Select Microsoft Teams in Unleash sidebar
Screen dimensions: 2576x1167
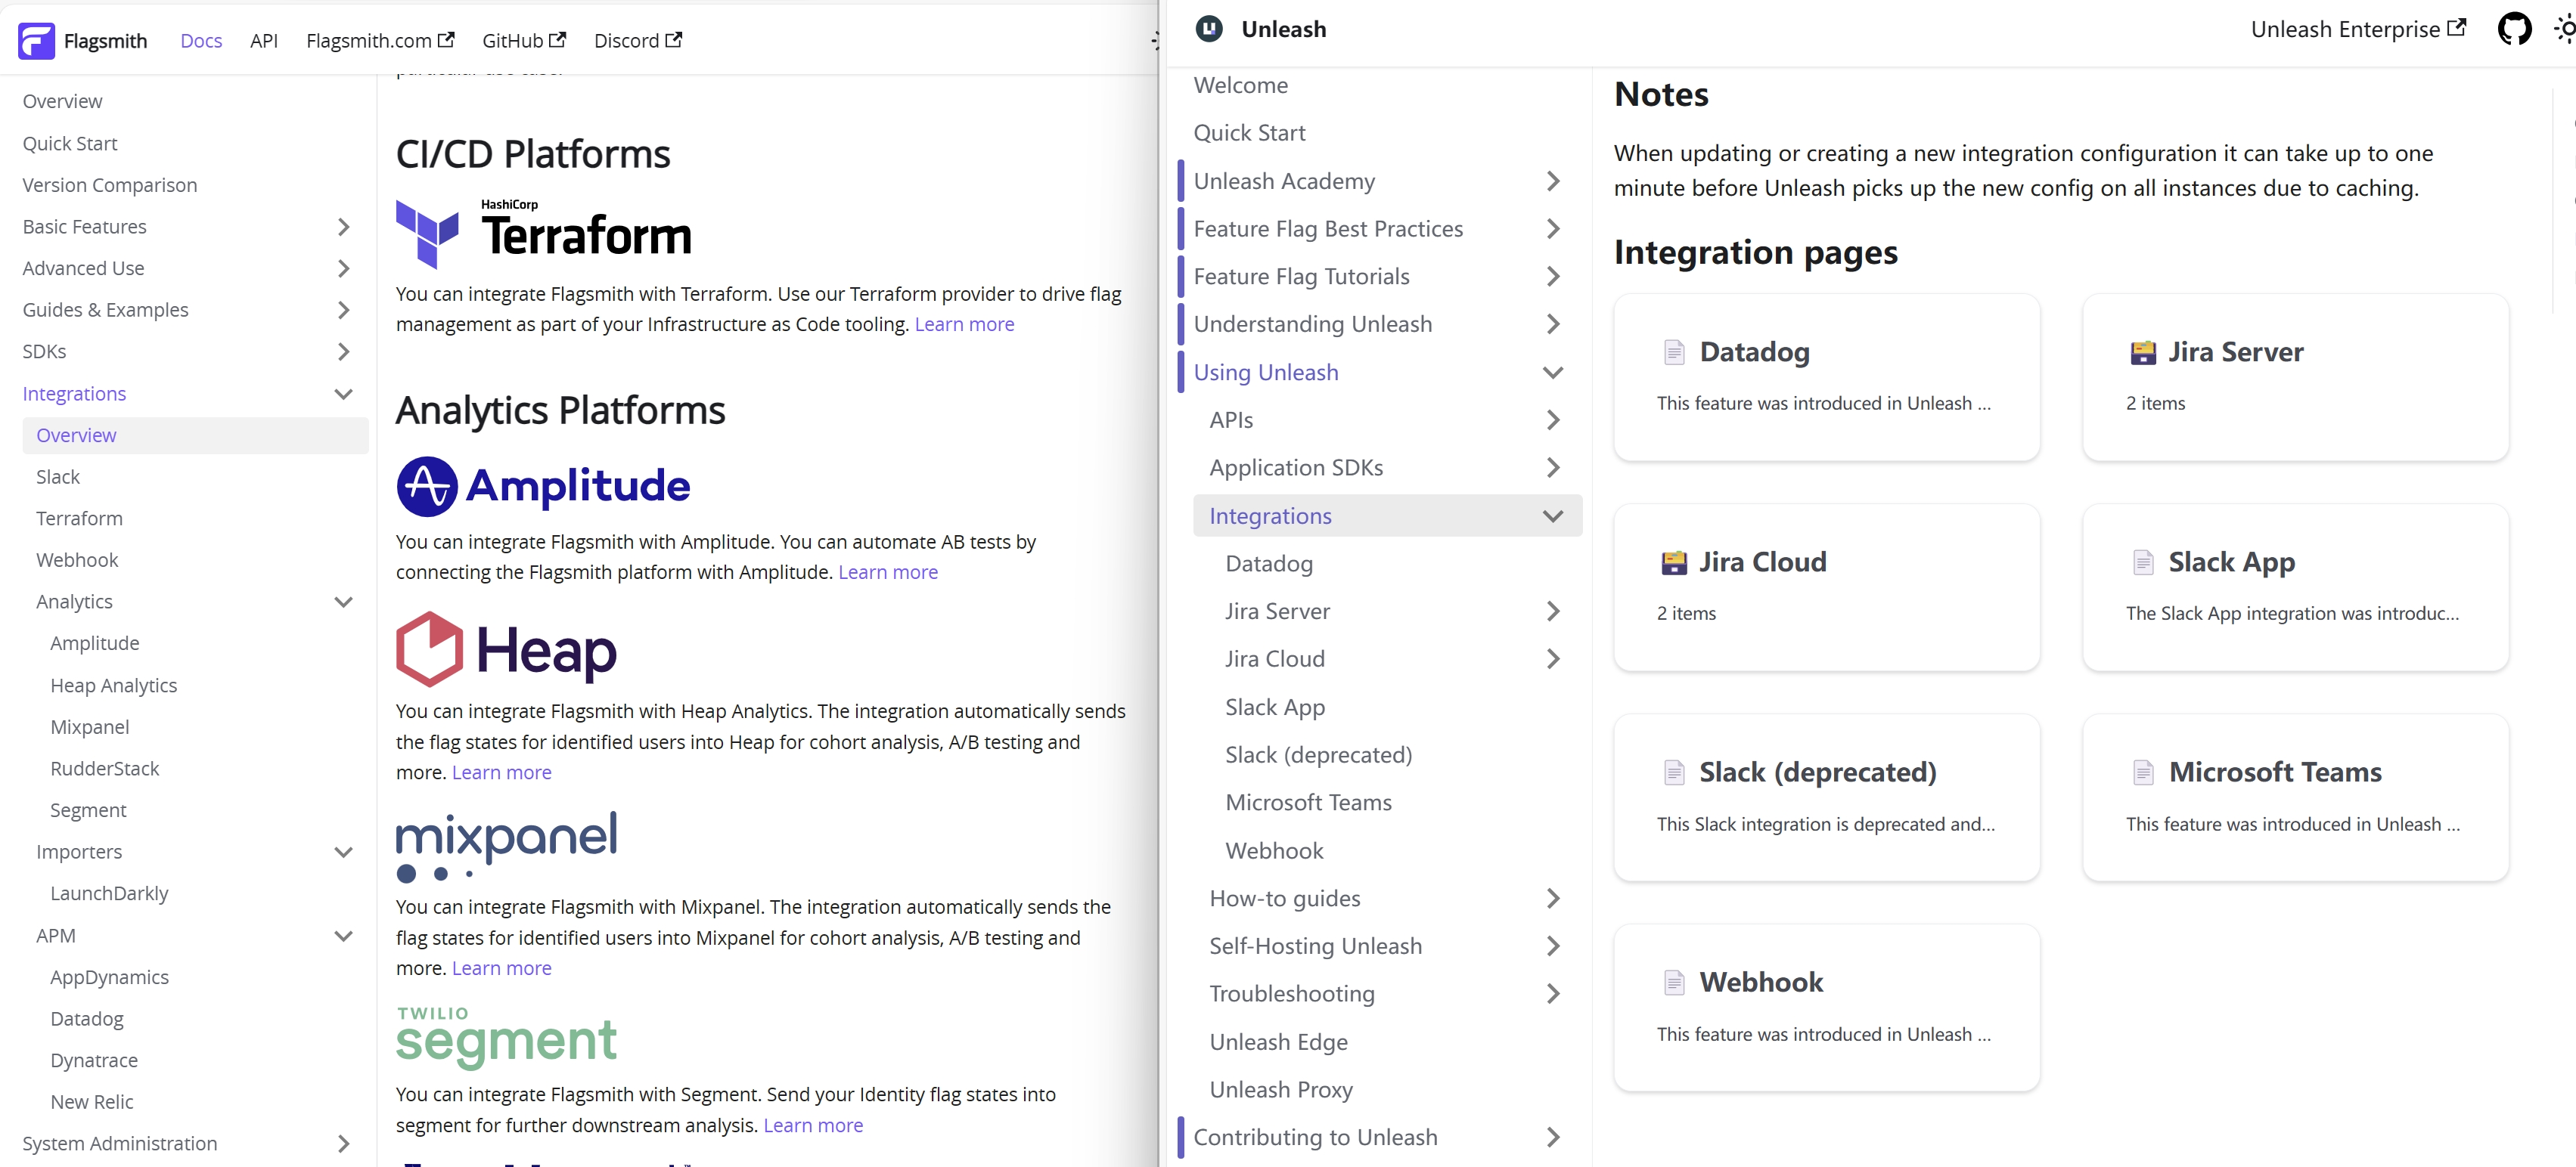(x=1308, y=803)
